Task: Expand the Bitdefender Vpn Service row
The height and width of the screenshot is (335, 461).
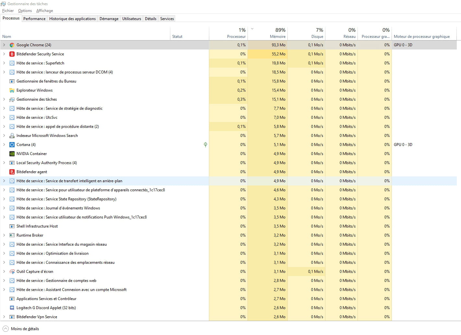Action: click(4, 317)
